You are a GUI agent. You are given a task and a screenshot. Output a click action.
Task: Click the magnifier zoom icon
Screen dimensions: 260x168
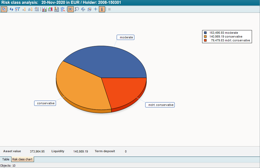(77, 9)
